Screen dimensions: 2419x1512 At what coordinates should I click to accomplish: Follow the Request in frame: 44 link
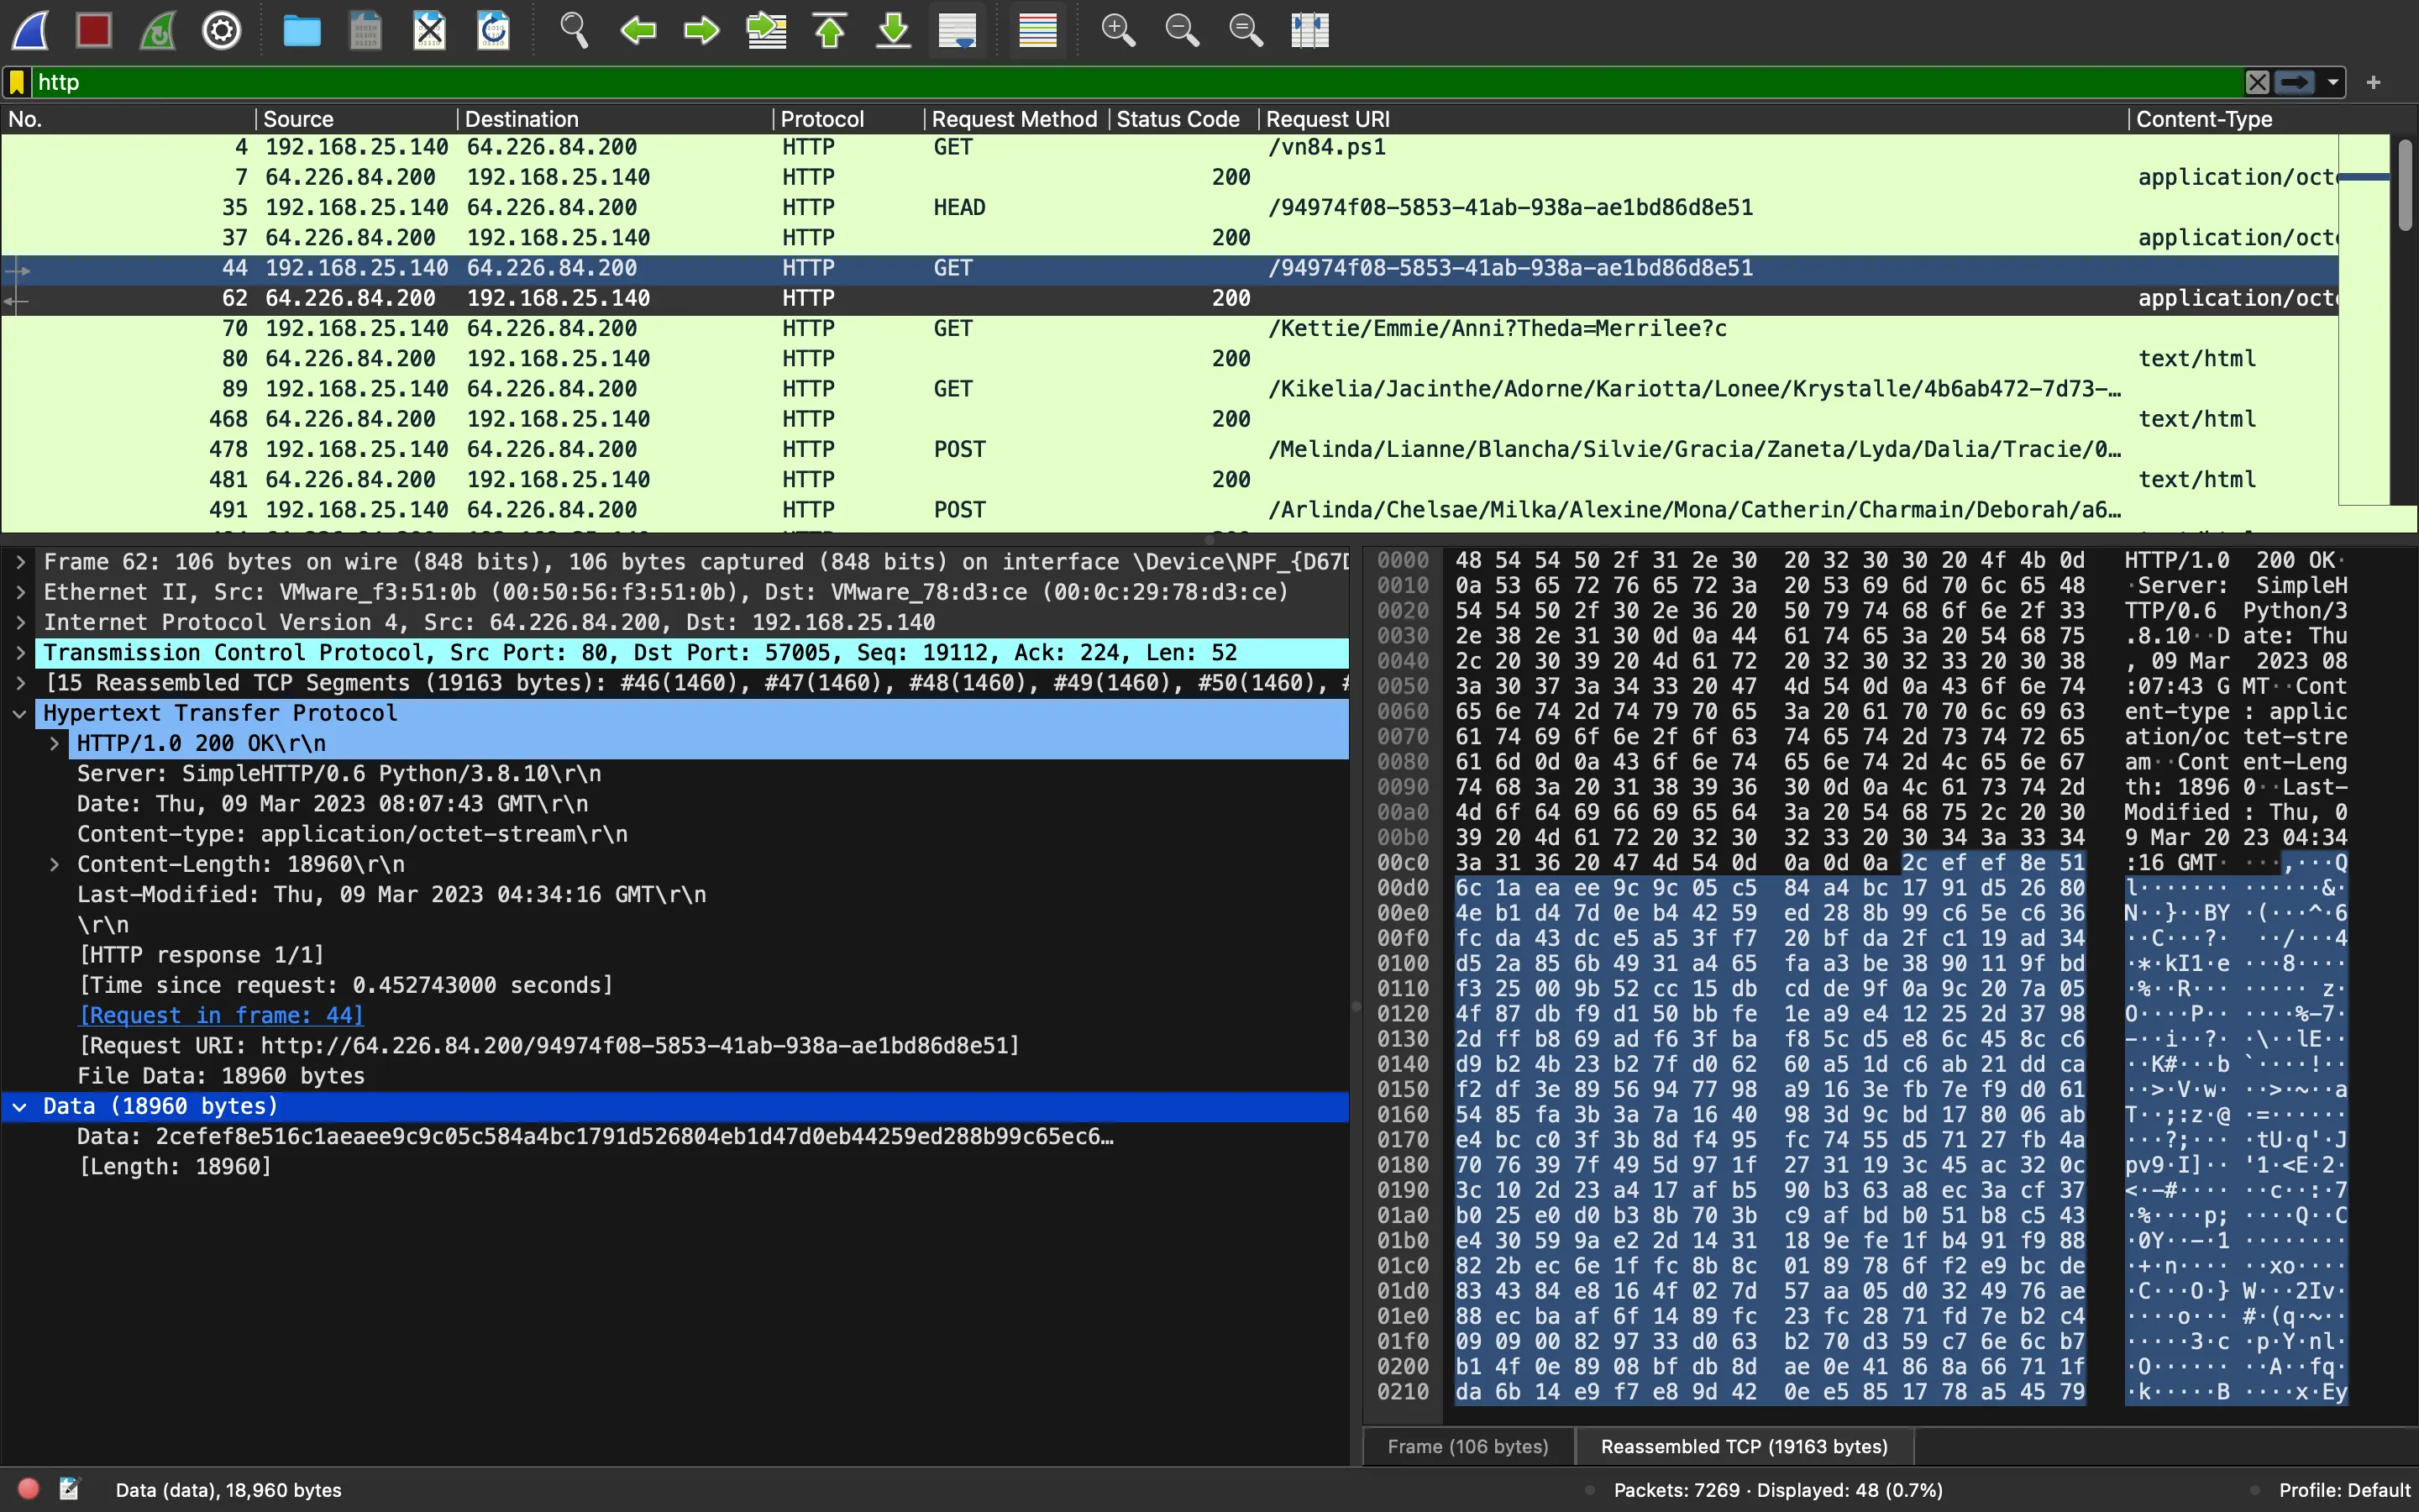point(221,1015)
